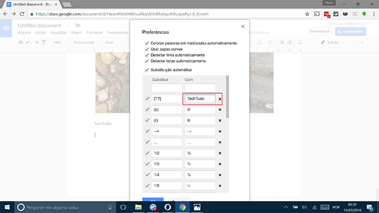Disable Substituição automática checkbox
The image size is (379, 213).
(x=147, y=70)
